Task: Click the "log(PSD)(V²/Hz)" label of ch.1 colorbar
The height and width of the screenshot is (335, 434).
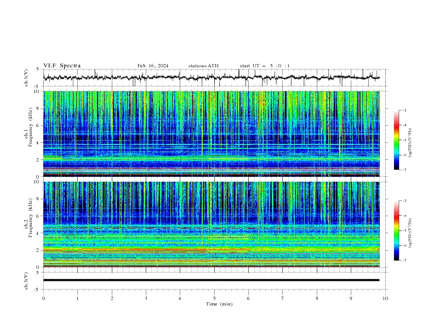Action: [x=410, y=143]
